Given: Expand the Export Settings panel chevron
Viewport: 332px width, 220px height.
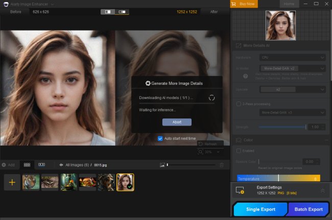Looking at the screenshot, I should pos(322,190).
